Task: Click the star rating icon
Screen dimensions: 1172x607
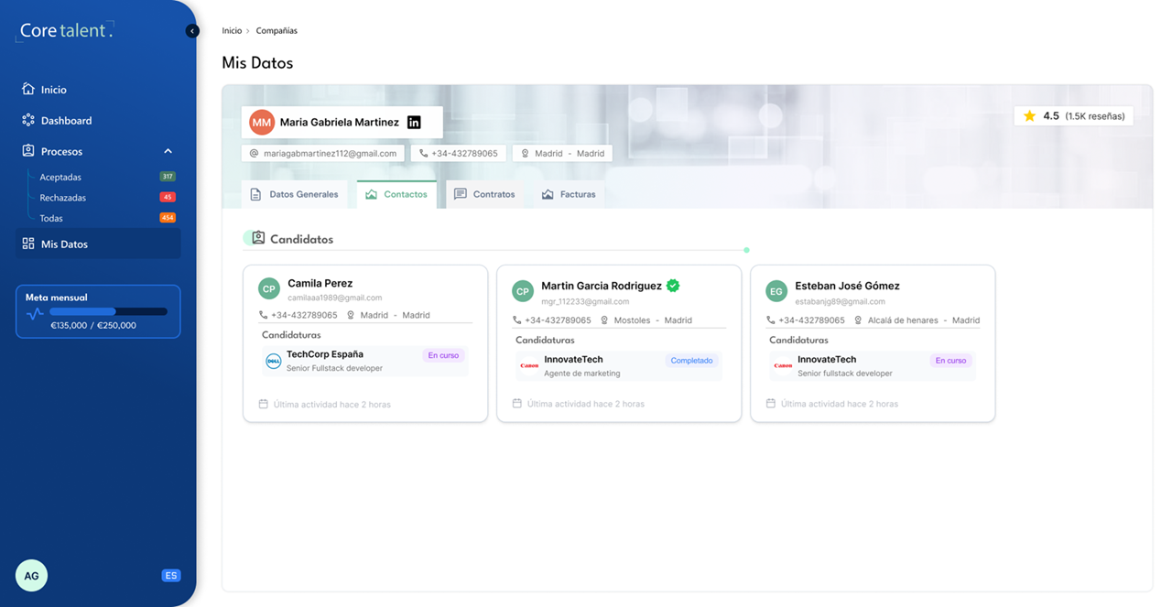Action: pyautogui.click(x=1030, y=116)
